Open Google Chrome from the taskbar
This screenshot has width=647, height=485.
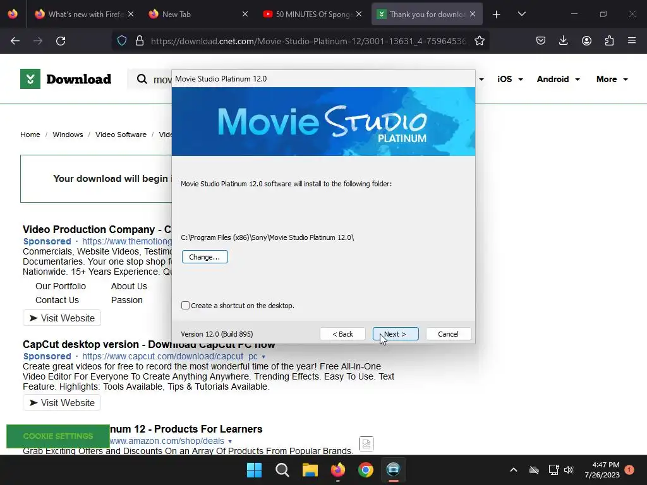(x=366, y=470)
